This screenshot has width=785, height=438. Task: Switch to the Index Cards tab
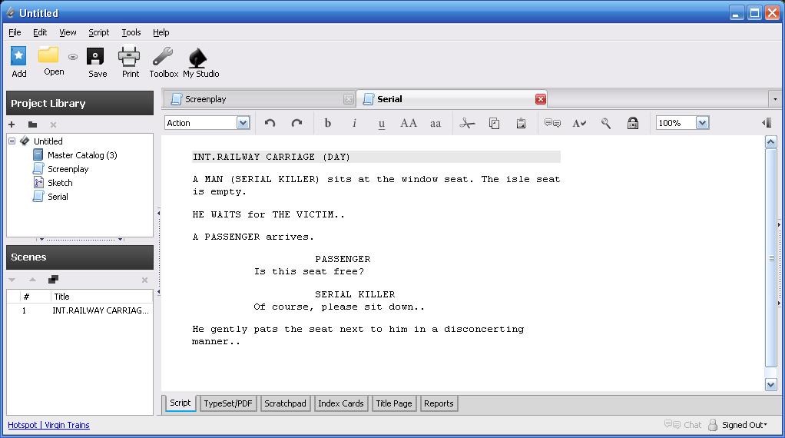coord(340,403)
